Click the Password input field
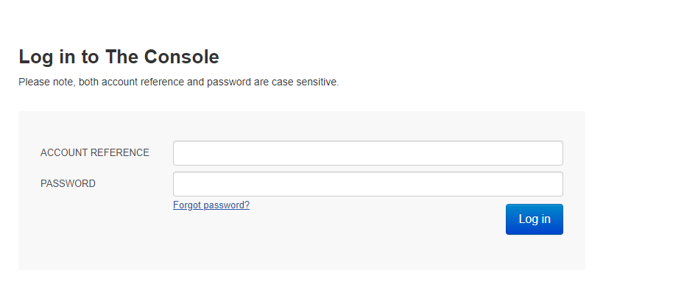This screenshot has height=304, width=684. (x=367, y=184)
